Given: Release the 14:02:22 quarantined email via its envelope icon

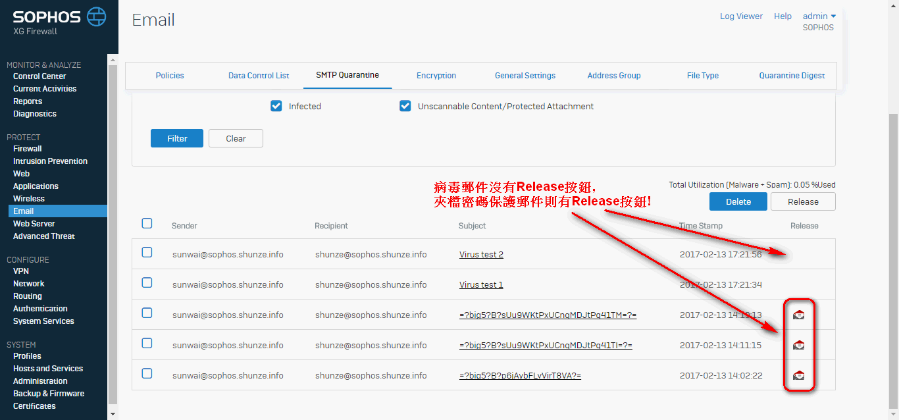Looking at the screenshot, I should point(799,375).
